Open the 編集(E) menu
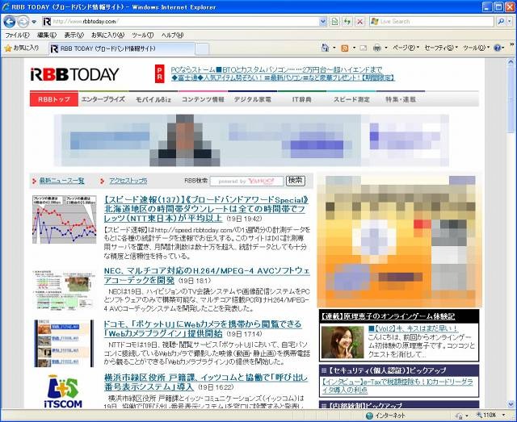Screen dimensions: 517x422 (47, 35)
